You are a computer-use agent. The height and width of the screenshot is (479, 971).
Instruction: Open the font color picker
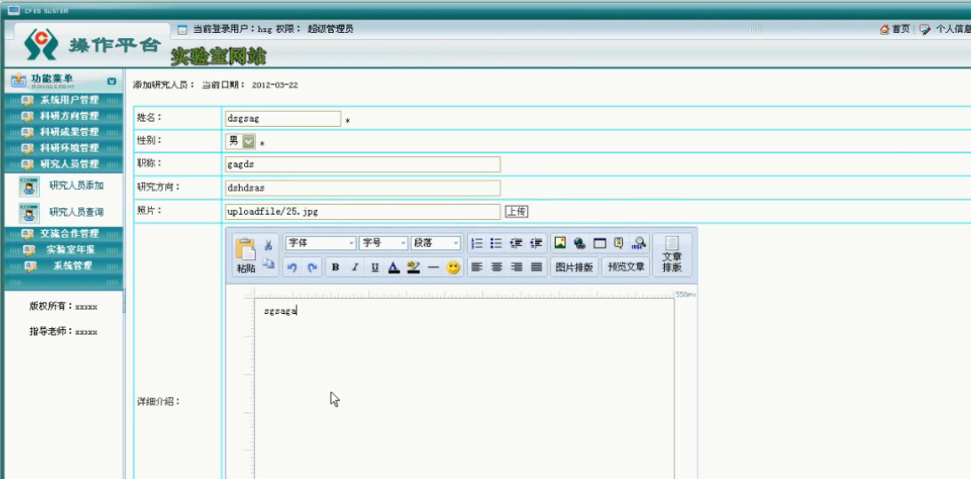tap(394, 267)
